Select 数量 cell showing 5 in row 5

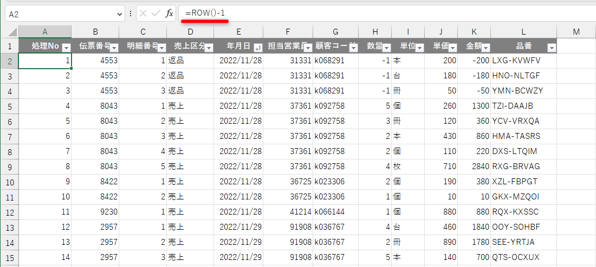point(375,106)
